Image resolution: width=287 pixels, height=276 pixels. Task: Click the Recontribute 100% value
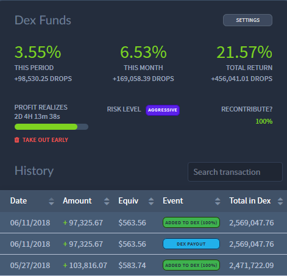tap(264, 121)
